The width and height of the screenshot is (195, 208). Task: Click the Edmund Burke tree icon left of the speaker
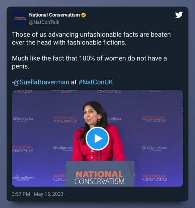[x=55, y=149]
